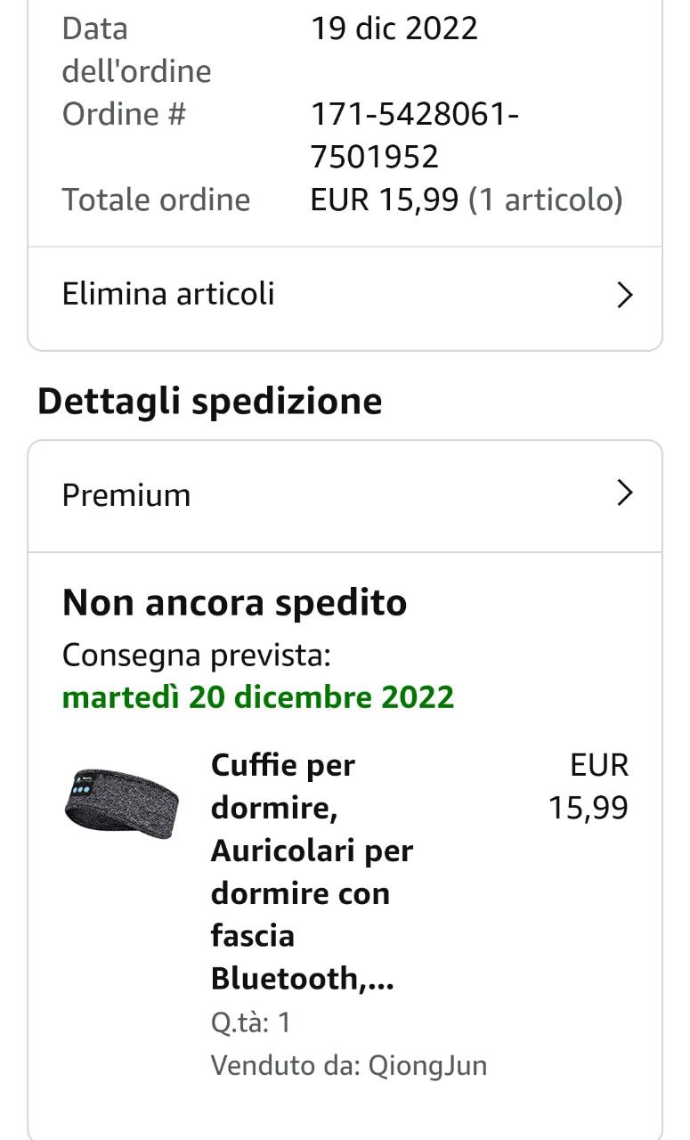Image resolution: width=690 pixels, height=1140 pixels.
Task: Tap the order date 19 dic 2022
Action: (394, 28)
